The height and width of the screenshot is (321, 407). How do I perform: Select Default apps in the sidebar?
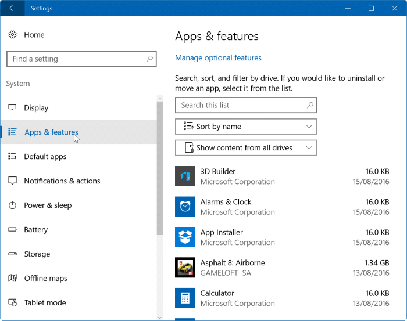(x=78, y=156)
